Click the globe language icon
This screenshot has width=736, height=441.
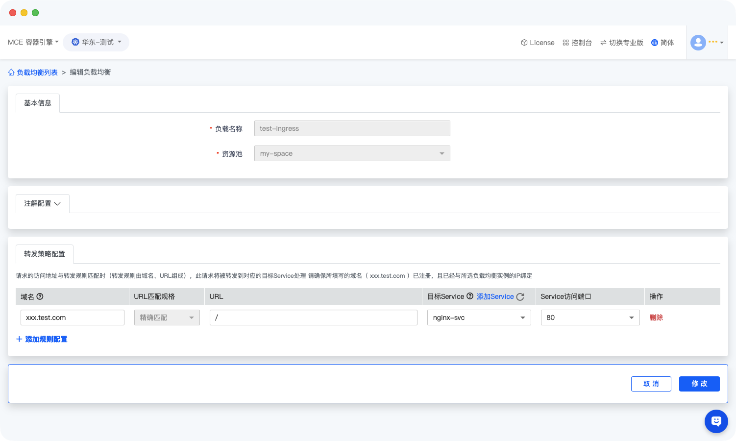pos(654,43)
